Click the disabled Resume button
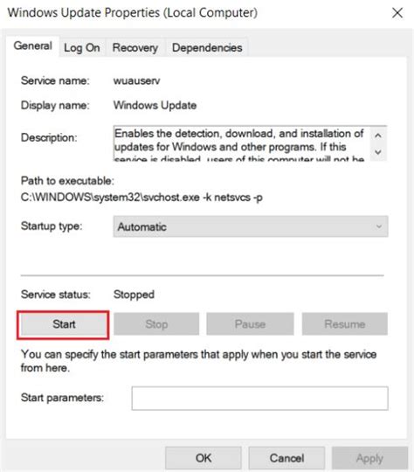This screenshot has height=472, width=414. 345,324
